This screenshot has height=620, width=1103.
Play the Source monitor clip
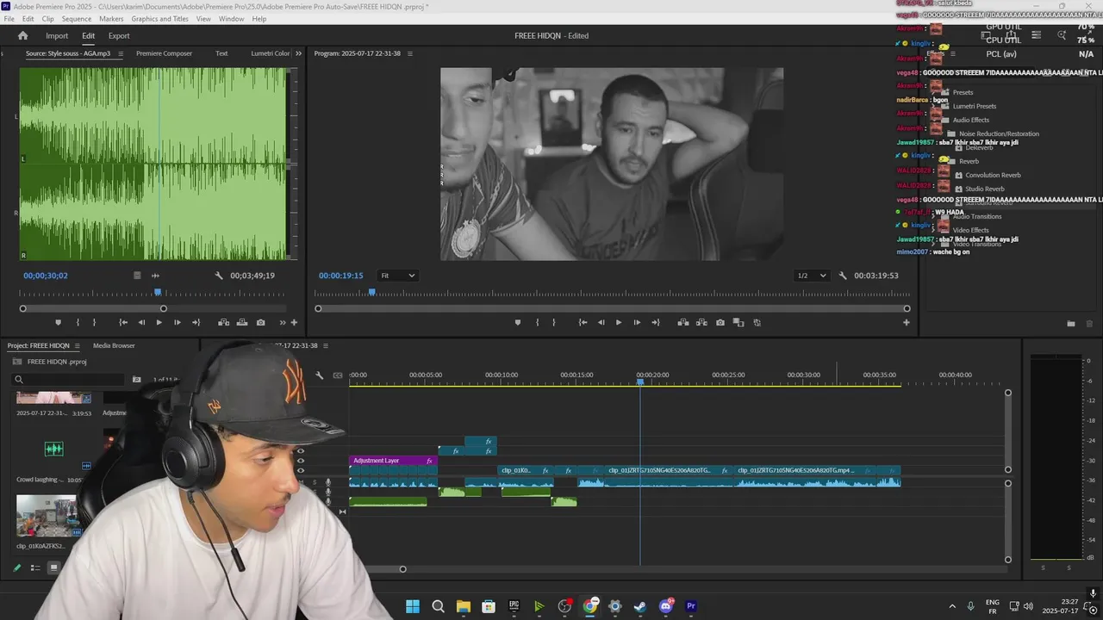click(x=159, y=322)
